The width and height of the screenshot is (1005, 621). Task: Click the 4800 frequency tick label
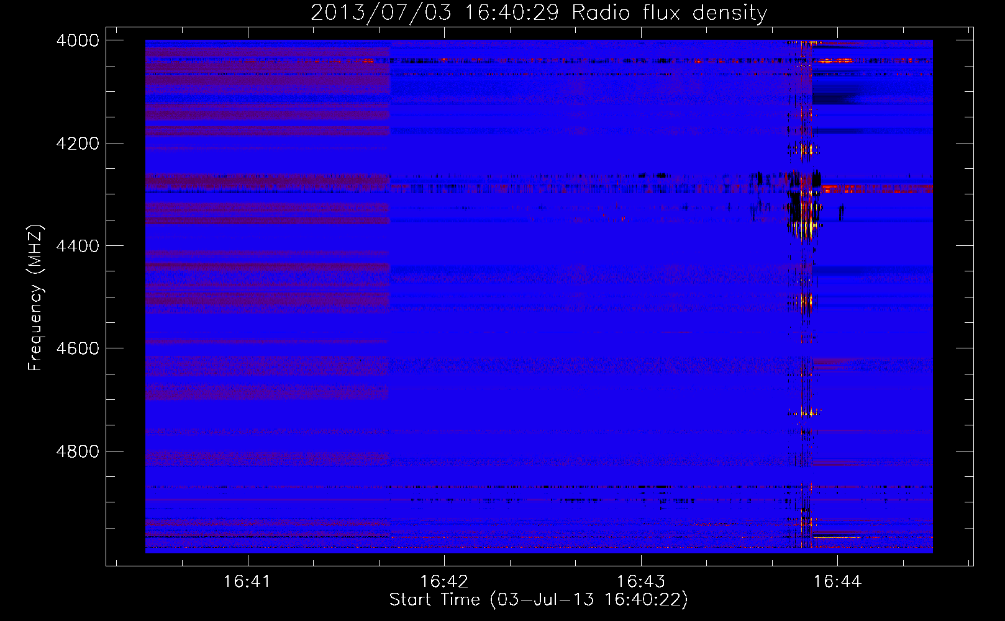pos(78,451)
